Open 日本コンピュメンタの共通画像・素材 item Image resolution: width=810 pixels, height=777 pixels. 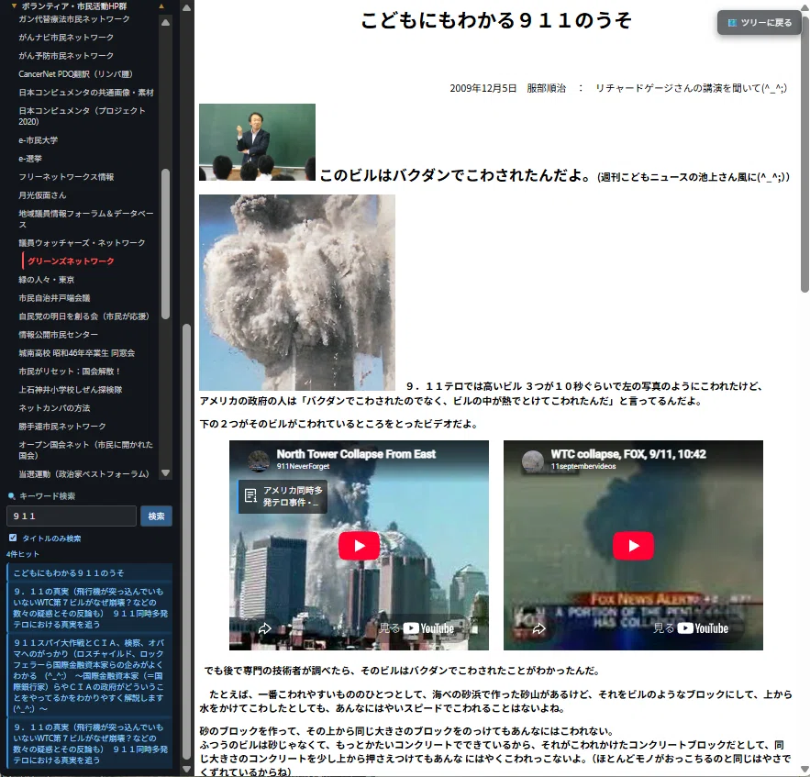[86, 93]
